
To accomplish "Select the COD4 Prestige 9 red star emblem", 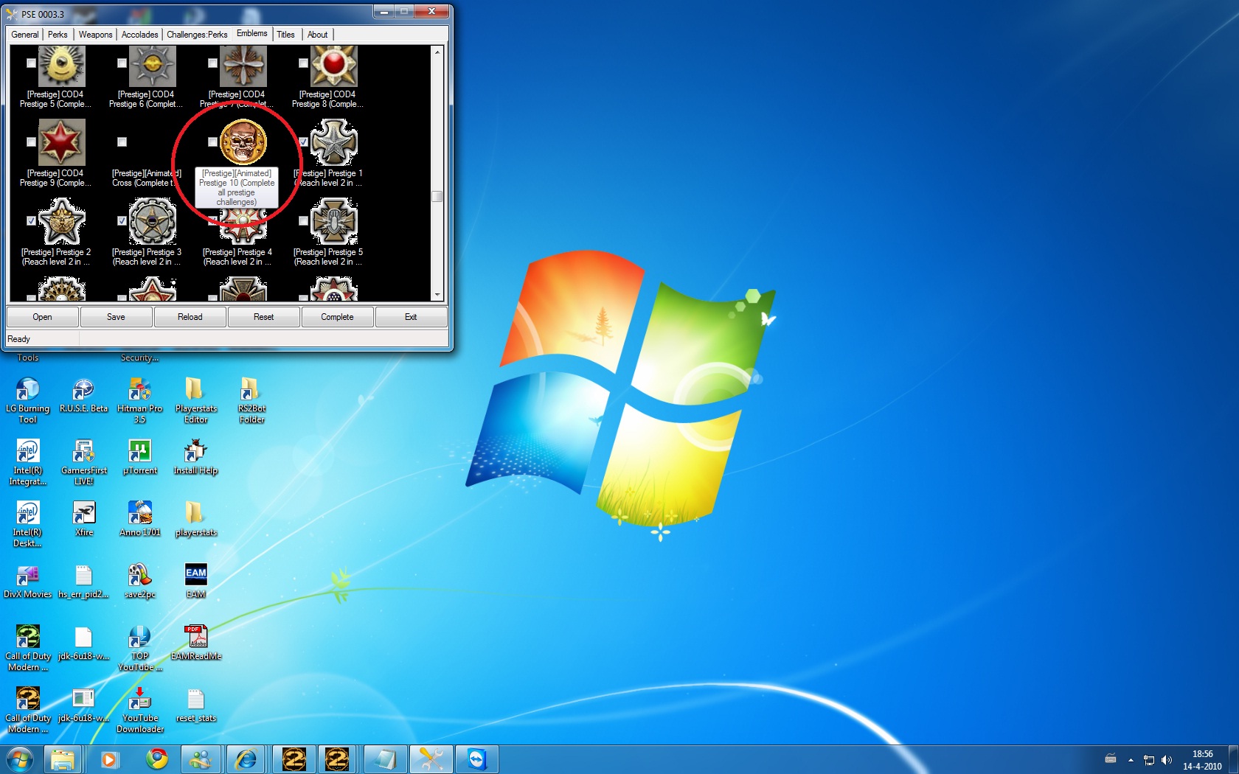I will pos(61,142).
